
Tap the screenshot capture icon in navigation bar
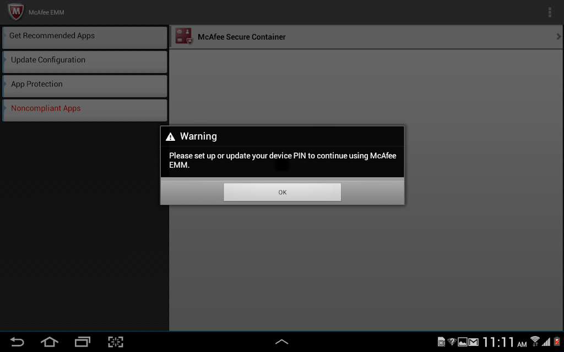pos(116,342)
